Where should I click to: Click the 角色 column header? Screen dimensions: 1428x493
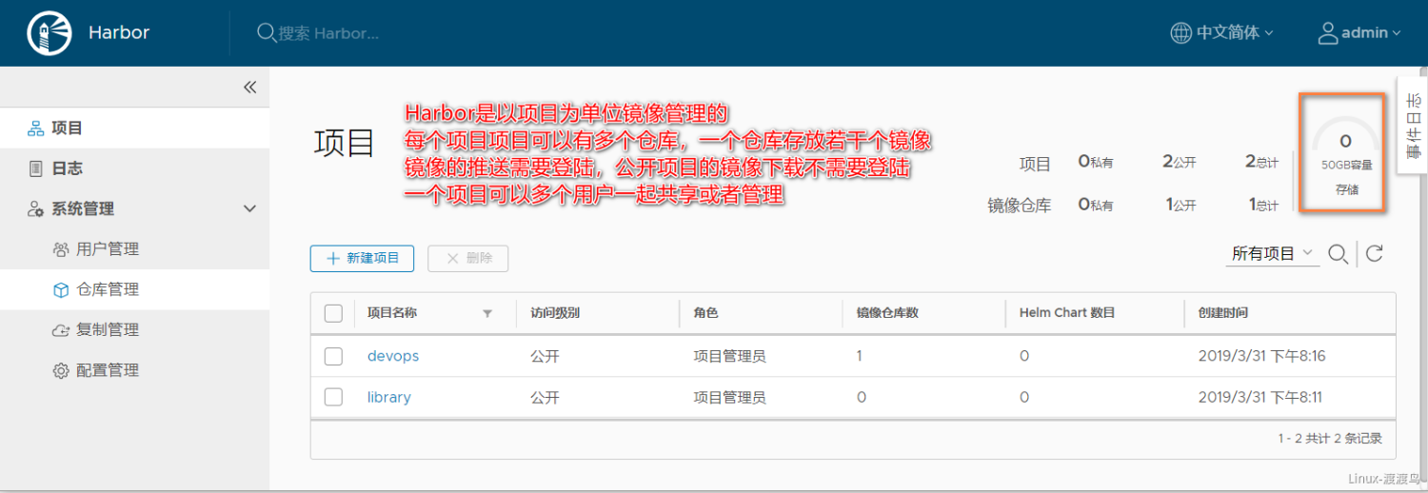(705, 312)
